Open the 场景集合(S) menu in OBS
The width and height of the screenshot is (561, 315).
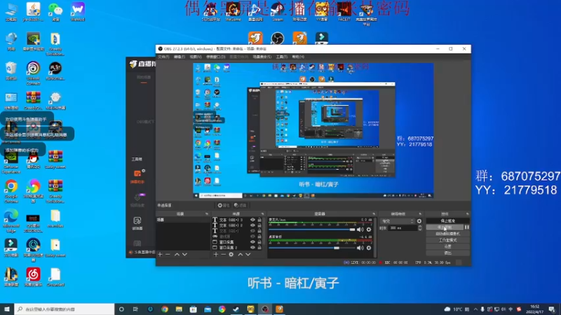(262, 57)
